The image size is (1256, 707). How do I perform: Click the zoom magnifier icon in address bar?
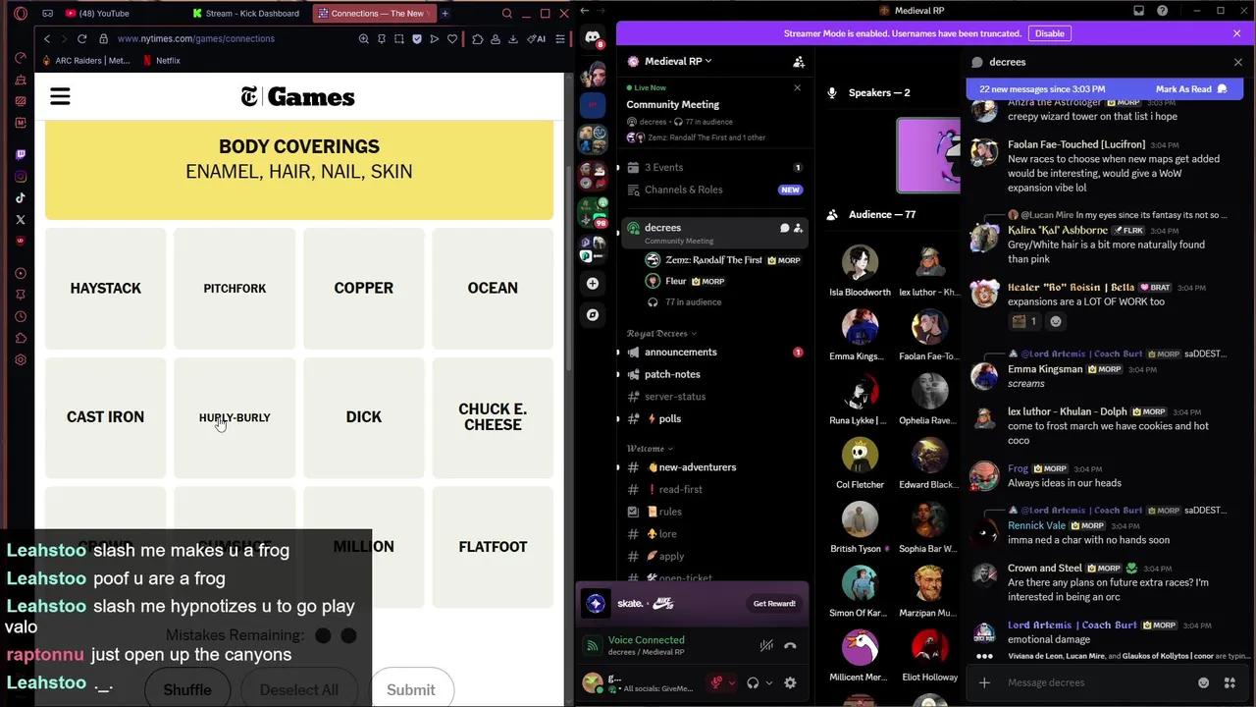[x=364, y=38]
